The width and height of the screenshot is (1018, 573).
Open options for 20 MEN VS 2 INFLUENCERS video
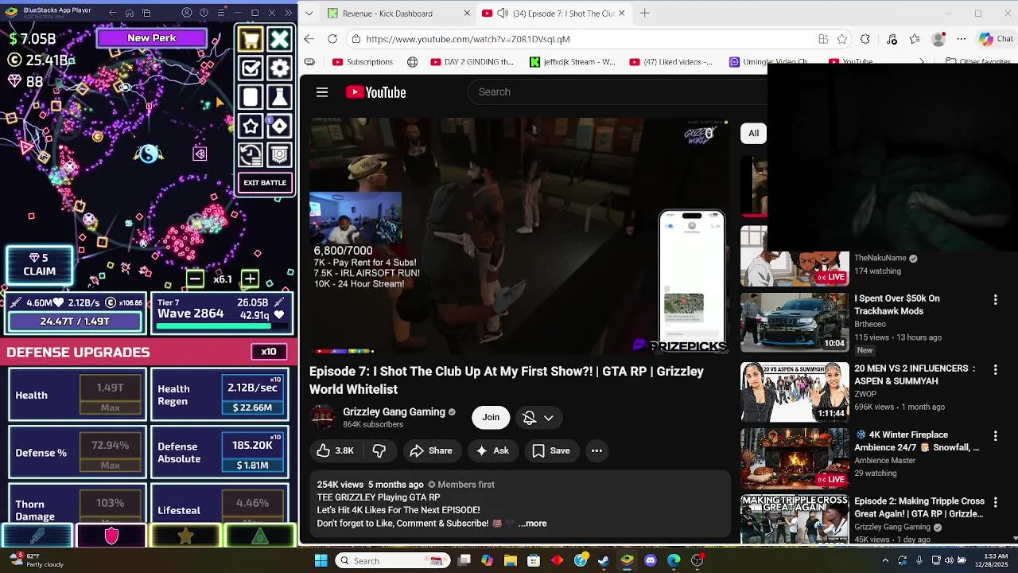click(x=995, y=369)
